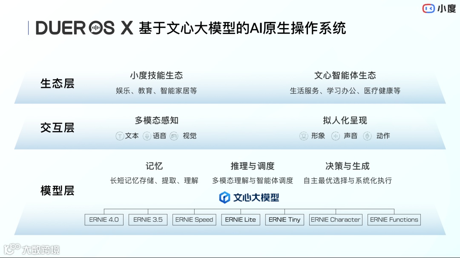Click the 视觉 vision icon
Screen dimensions: 460x258
(x=174, y=136)
